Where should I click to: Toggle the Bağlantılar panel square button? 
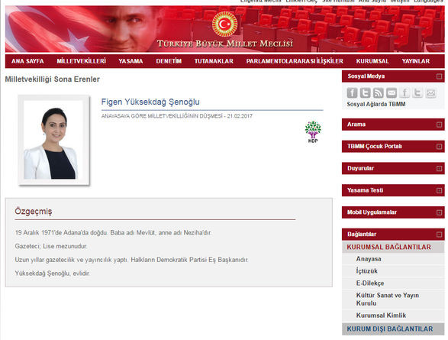click(x=439, y=235)
